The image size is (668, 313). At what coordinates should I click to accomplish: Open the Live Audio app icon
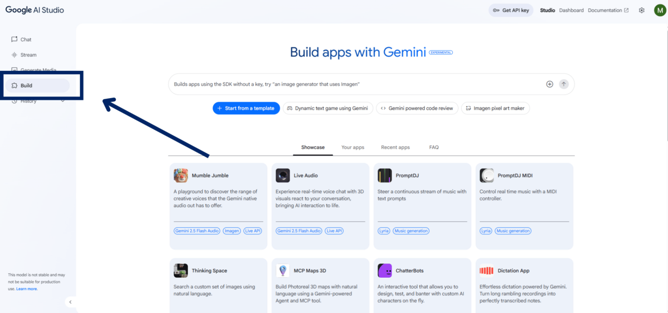tap(283, 176)
